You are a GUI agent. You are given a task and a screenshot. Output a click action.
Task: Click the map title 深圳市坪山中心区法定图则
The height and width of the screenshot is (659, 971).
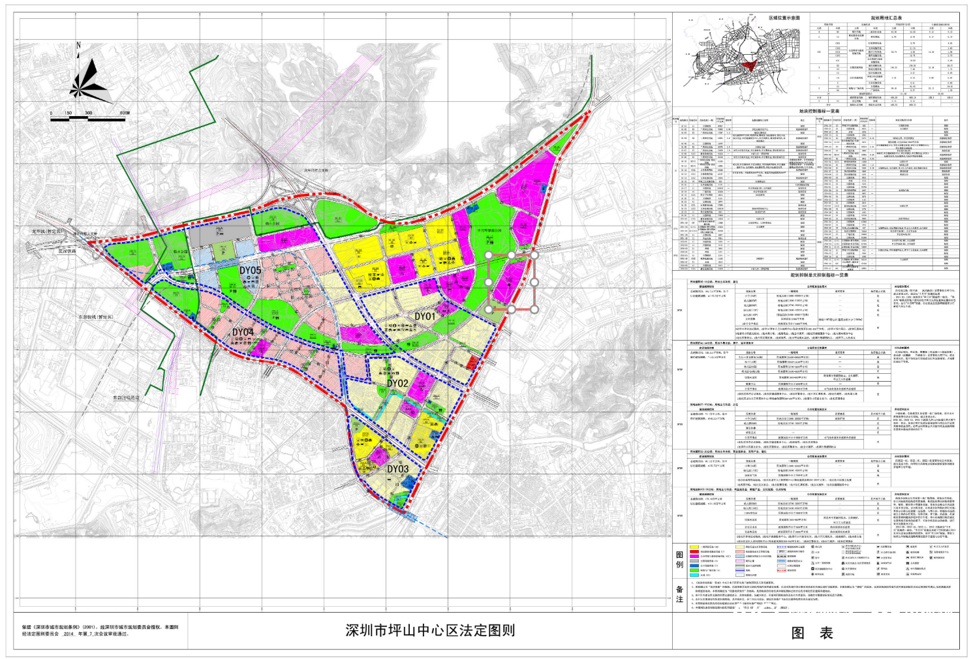click(430, 630)
